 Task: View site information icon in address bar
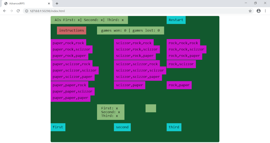click(27, 11)
